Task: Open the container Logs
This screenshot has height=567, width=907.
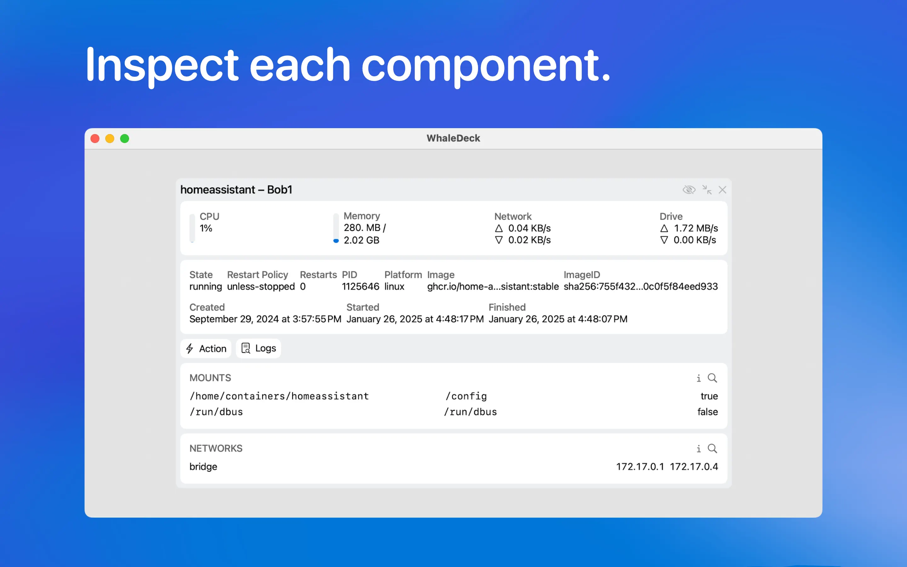Action: [x=258, y=348]
